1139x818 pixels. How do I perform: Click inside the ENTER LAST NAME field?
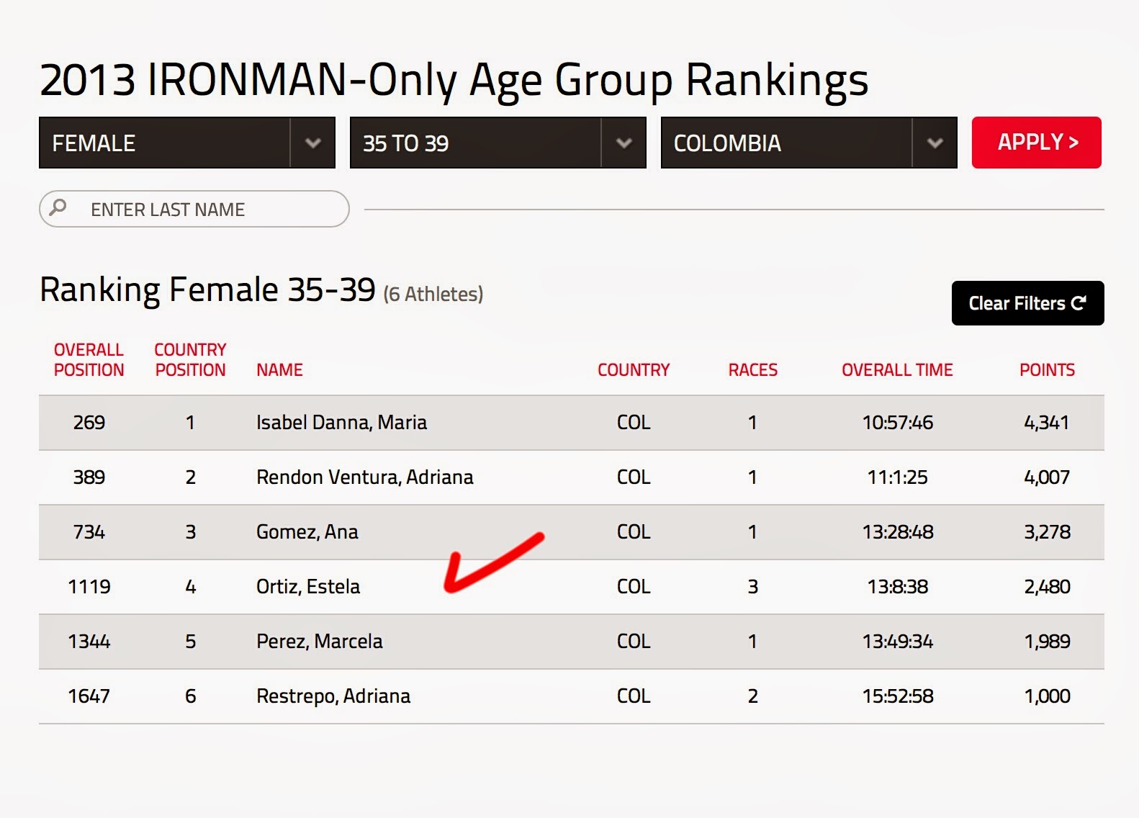(x=202, y=209)
